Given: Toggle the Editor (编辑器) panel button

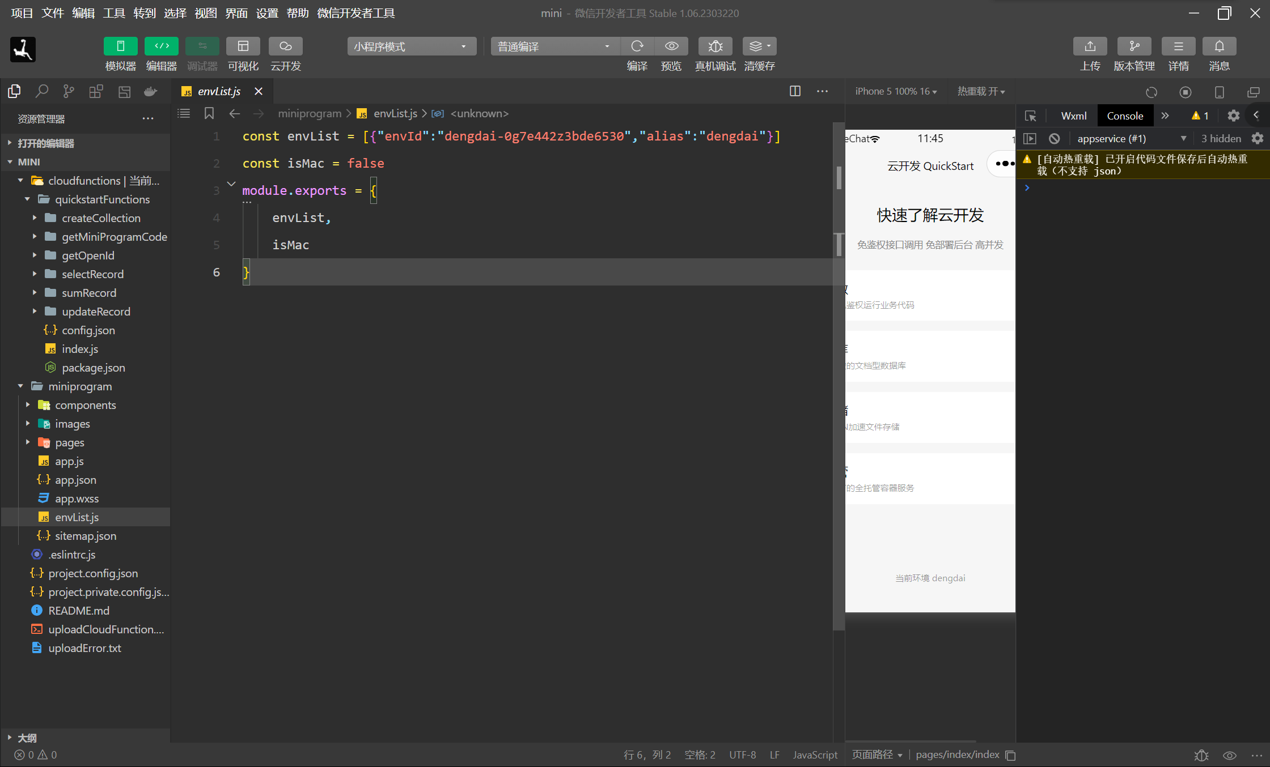Looking at the screenshot, I should pos(161,46).
